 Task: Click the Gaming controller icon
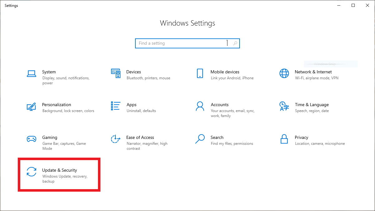click(32, 139)
